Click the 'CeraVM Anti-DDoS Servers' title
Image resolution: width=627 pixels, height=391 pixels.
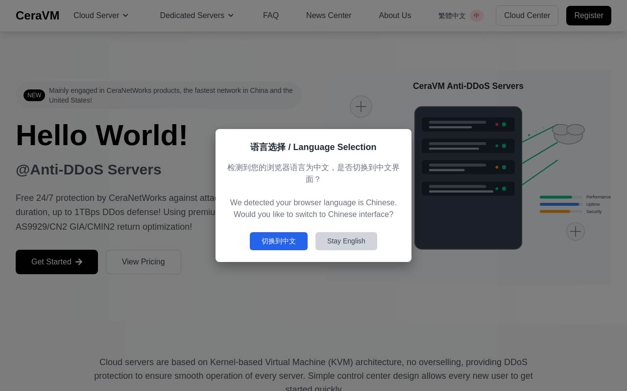coord(468,86)
